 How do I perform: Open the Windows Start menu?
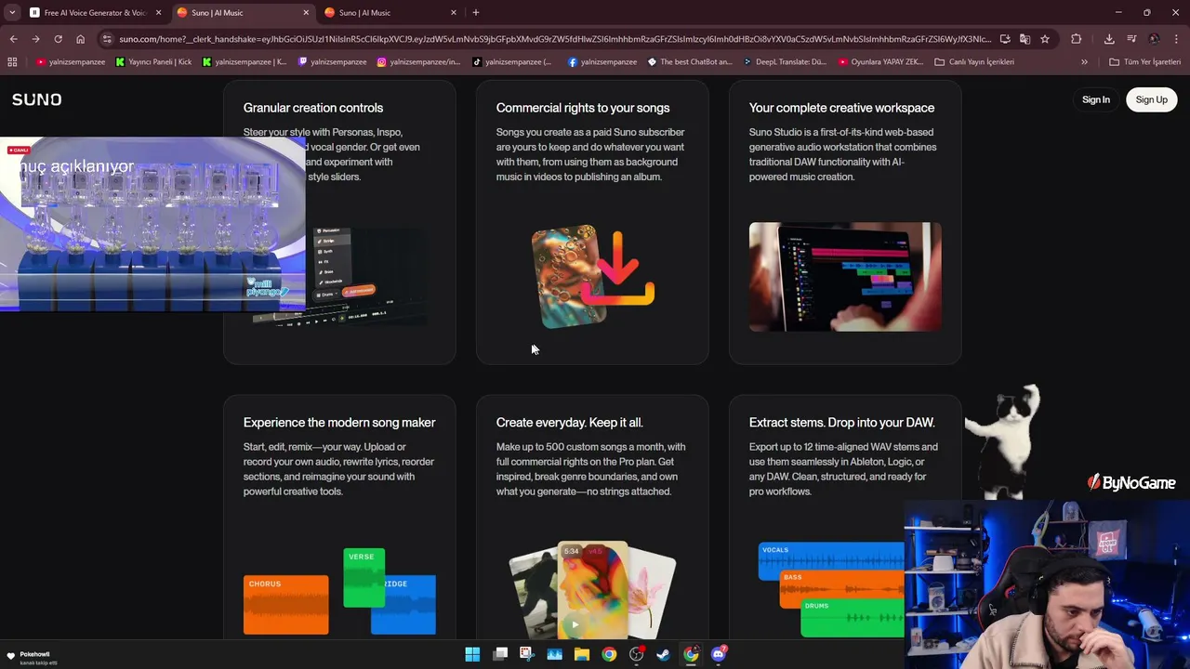[x=472, y=654]
